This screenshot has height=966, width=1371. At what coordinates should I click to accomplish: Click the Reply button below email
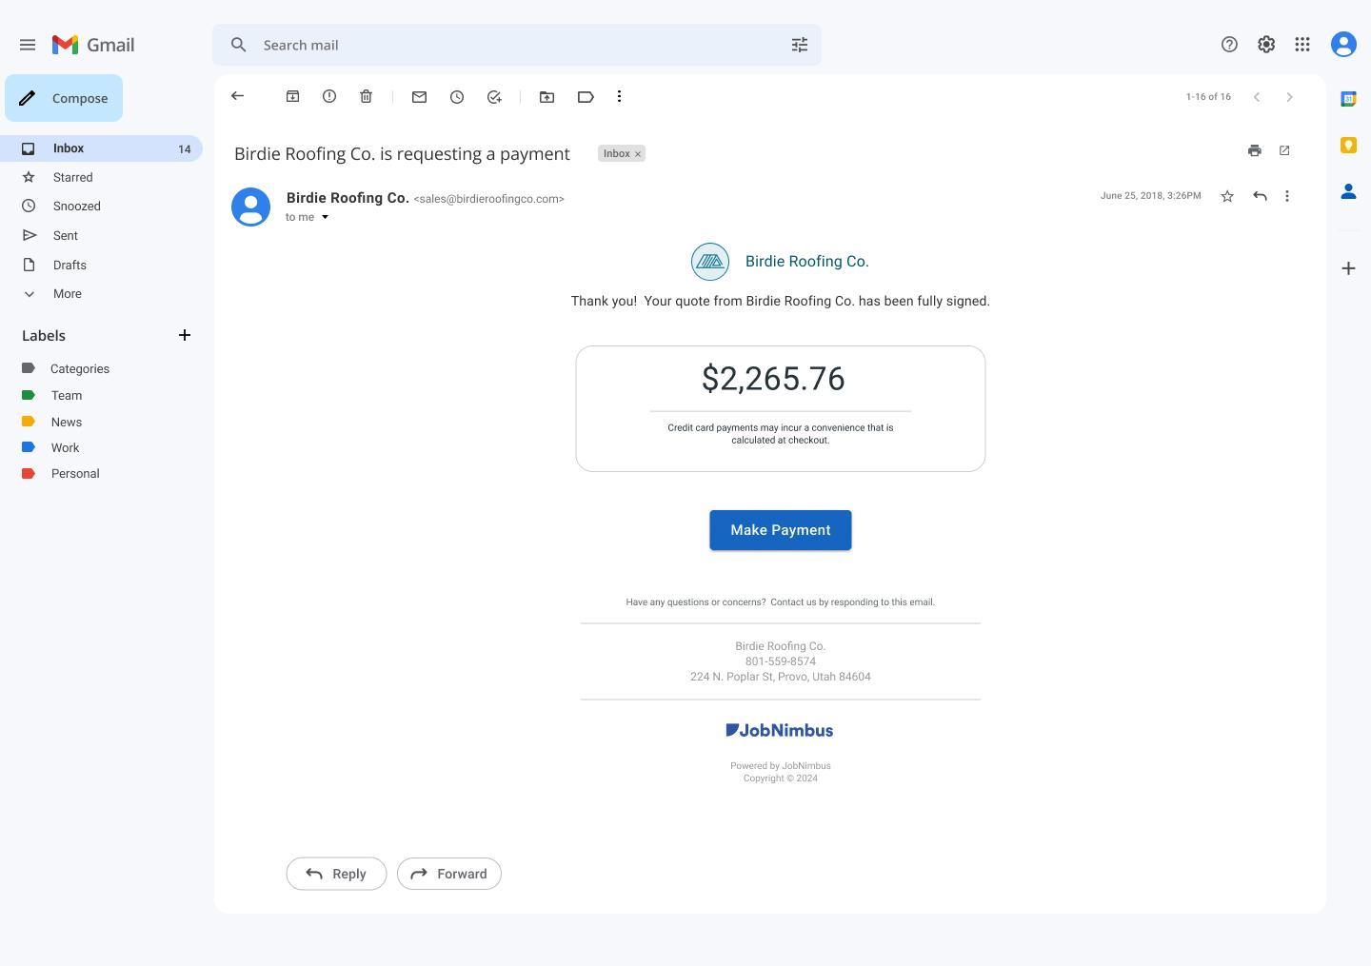336,874
